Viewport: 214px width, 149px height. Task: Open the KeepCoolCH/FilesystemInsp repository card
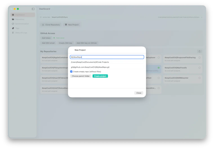coord(54,69)
